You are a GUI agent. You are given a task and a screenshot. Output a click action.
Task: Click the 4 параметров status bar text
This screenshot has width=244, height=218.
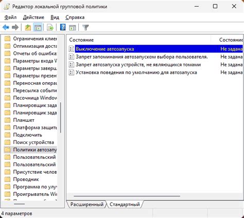point(16,213)
